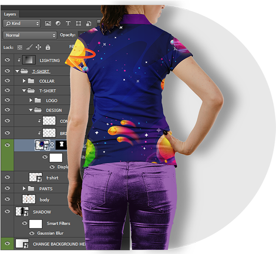Screen dimensions: 276x254
Task: Filter layers by shape layer icon
Action: [x=78, y=23]
